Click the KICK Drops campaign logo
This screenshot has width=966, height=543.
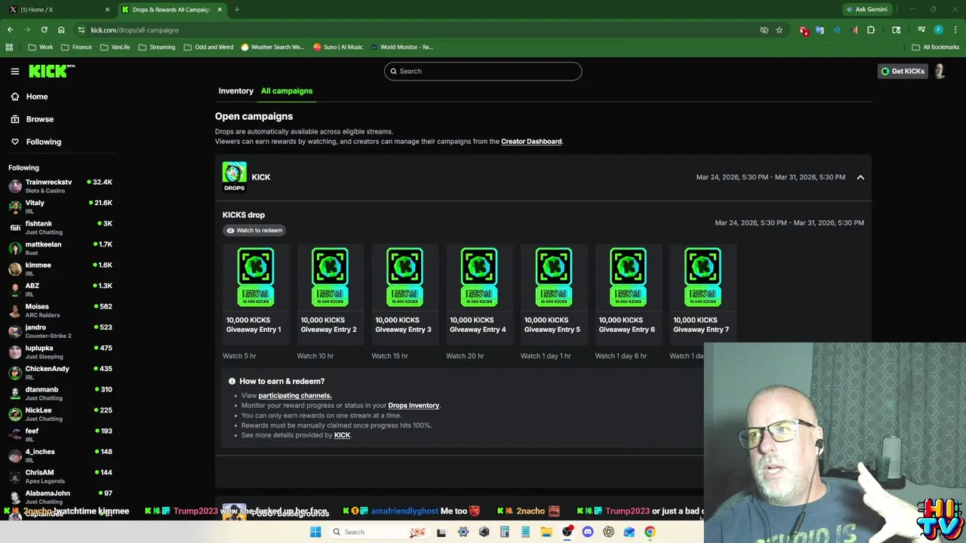pos(234,176)
